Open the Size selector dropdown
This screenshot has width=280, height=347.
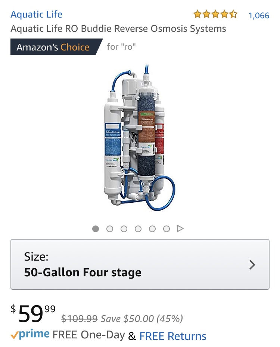point(140,264)
